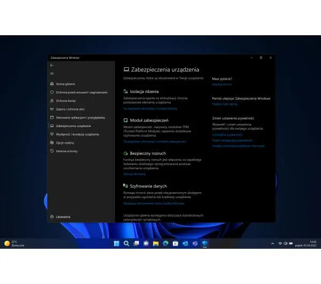Open Pulpit nawigacyjny prywatności link

pyautogui.click(x=232, y=140)
